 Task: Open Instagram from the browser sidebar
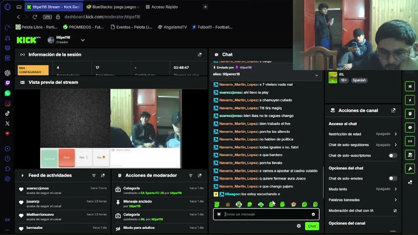[x=8, y=103]
